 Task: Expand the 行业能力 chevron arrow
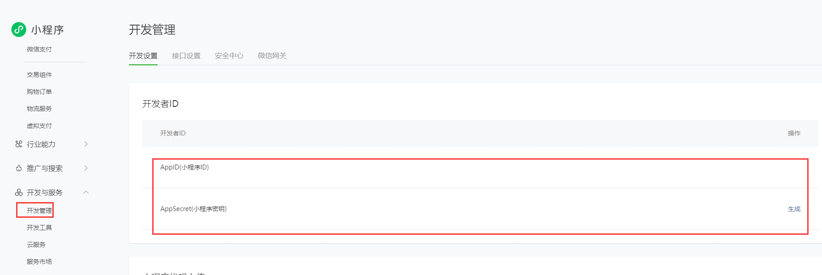[x=86, y=144]
